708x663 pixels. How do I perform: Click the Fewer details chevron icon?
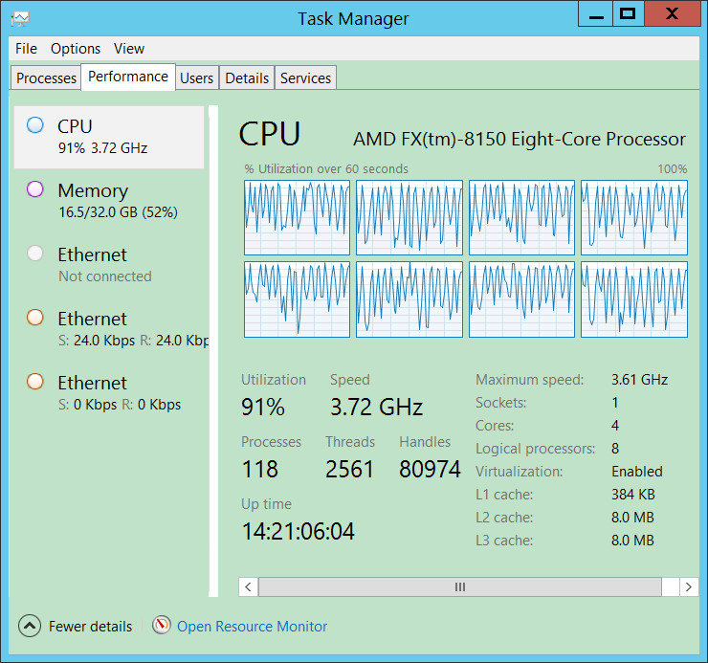pyautogui.click(x=31, y=626)
